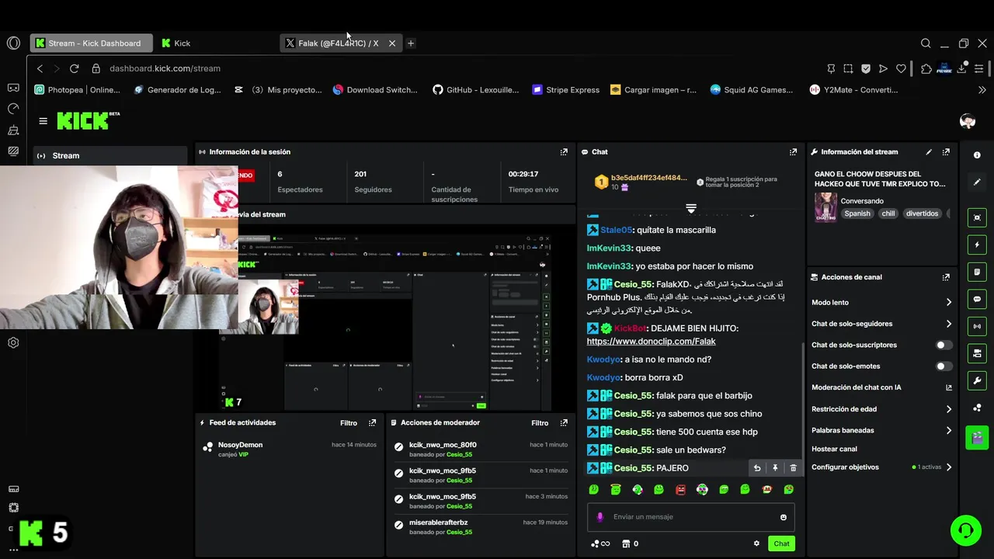
Task: Open Photopea bookmark
Action: [x=78, y=90]
